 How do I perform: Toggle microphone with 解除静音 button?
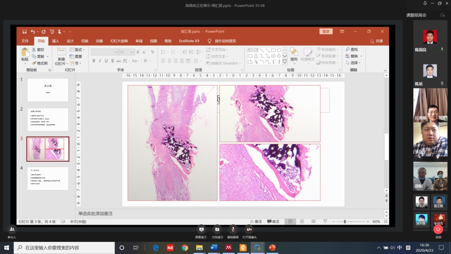click(x=233, y=229)
